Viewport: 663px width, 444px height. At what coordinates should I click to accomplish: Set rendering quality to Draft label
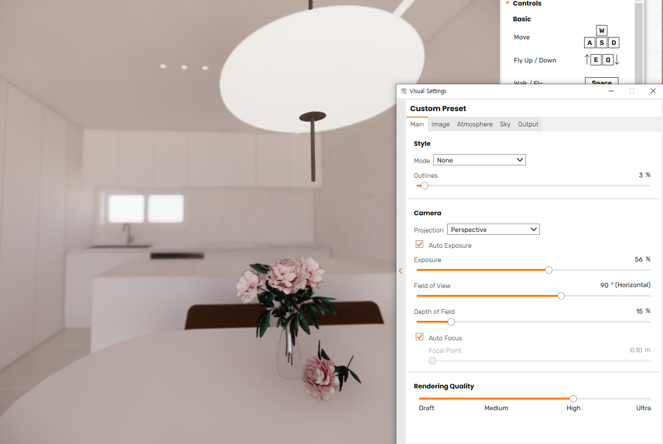point(426,408)
